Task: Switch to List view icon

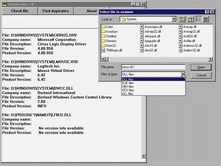Action: (x=199, y=19)
